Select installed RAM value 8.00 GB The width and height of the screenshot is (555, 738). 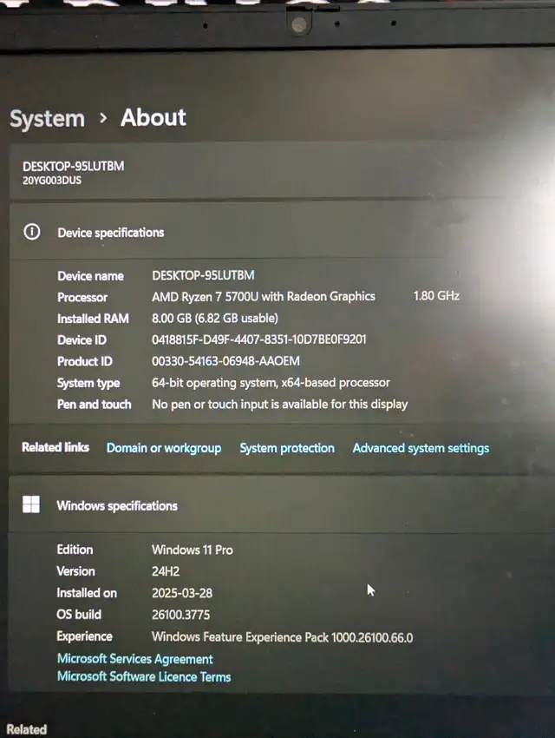(215, 318)
